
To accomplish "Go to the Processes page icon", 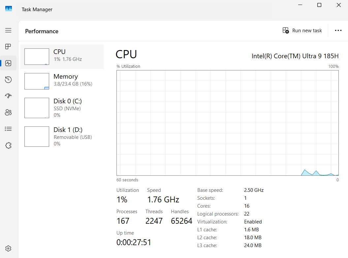I will (x=8, y=47).
